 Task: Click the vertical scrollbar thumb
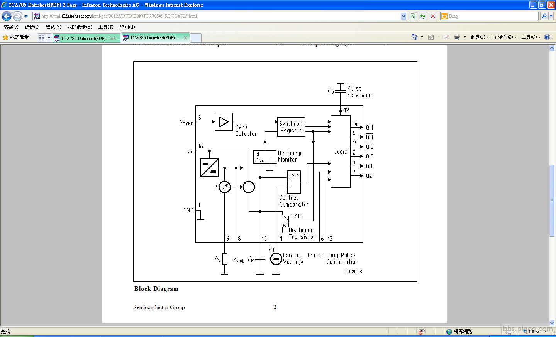click(552, 201)
